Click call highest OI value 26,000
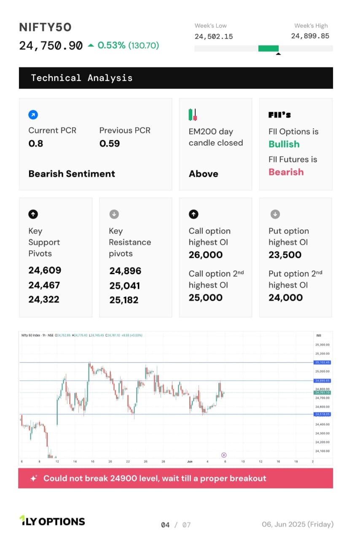Viewport: 352px width, 540px height. click(206, 255)
